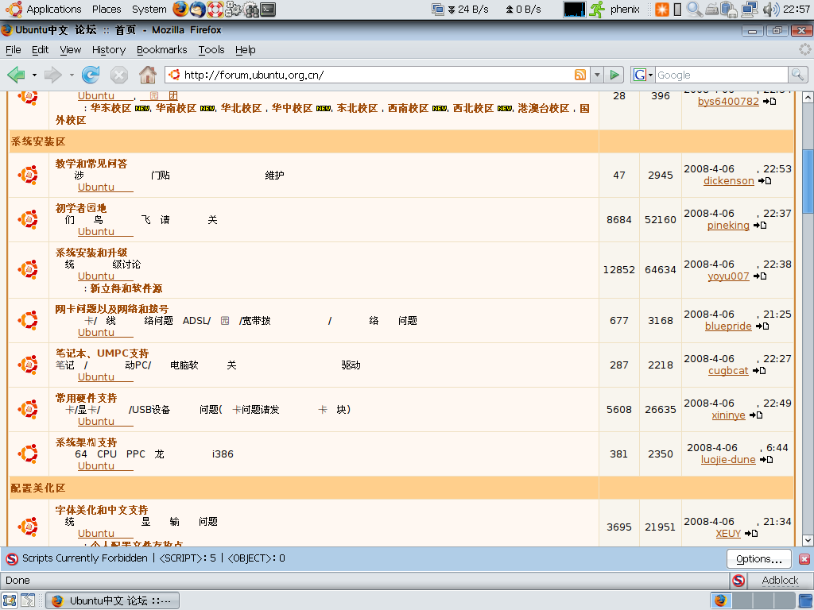814x610 pixels.
Task: Click the NoScript Options... button
Action: pyautogui.click(x=759, y=558)
